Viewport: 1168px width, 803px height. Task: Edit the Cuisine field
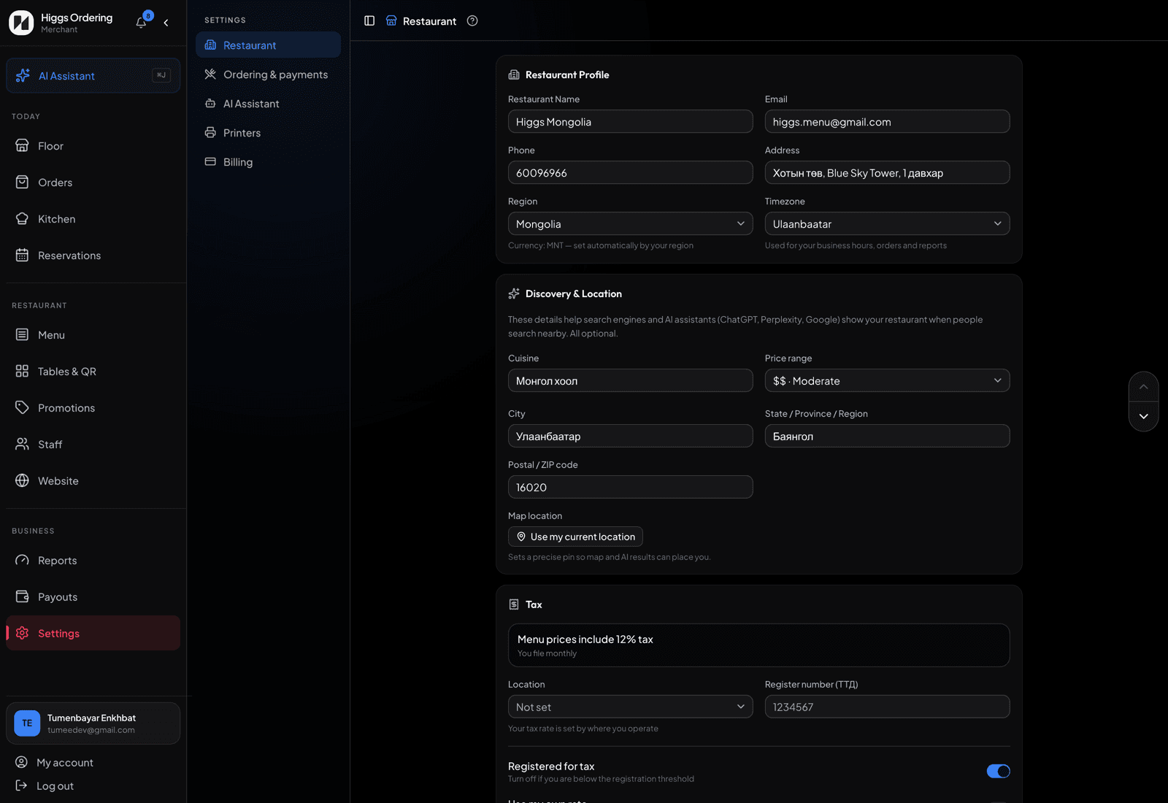630,381
